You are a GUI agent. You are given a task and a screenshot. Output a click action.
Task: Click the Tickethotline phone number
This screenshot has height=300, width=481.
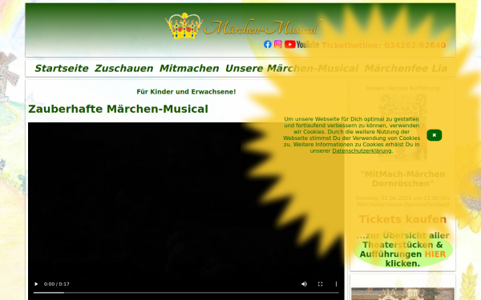pyautogui.click(x=383, y=46)
